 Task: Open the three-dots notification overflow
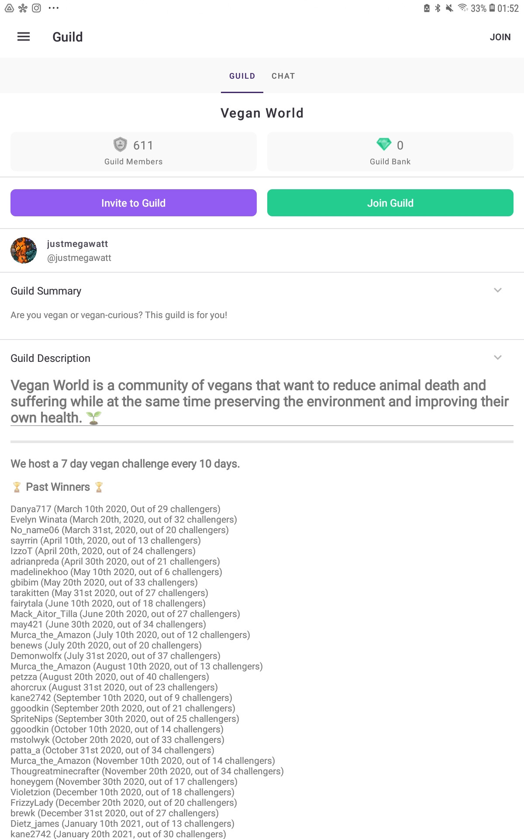coord(54,8)
